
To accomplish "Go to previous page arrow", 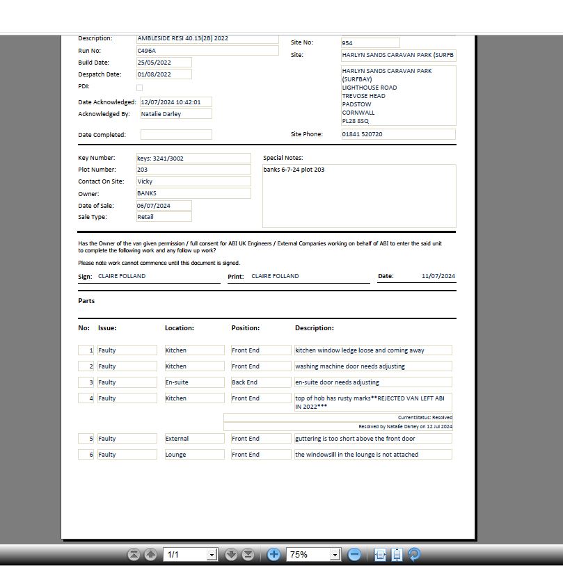I will pyautogui.click(x=150, y=555).
